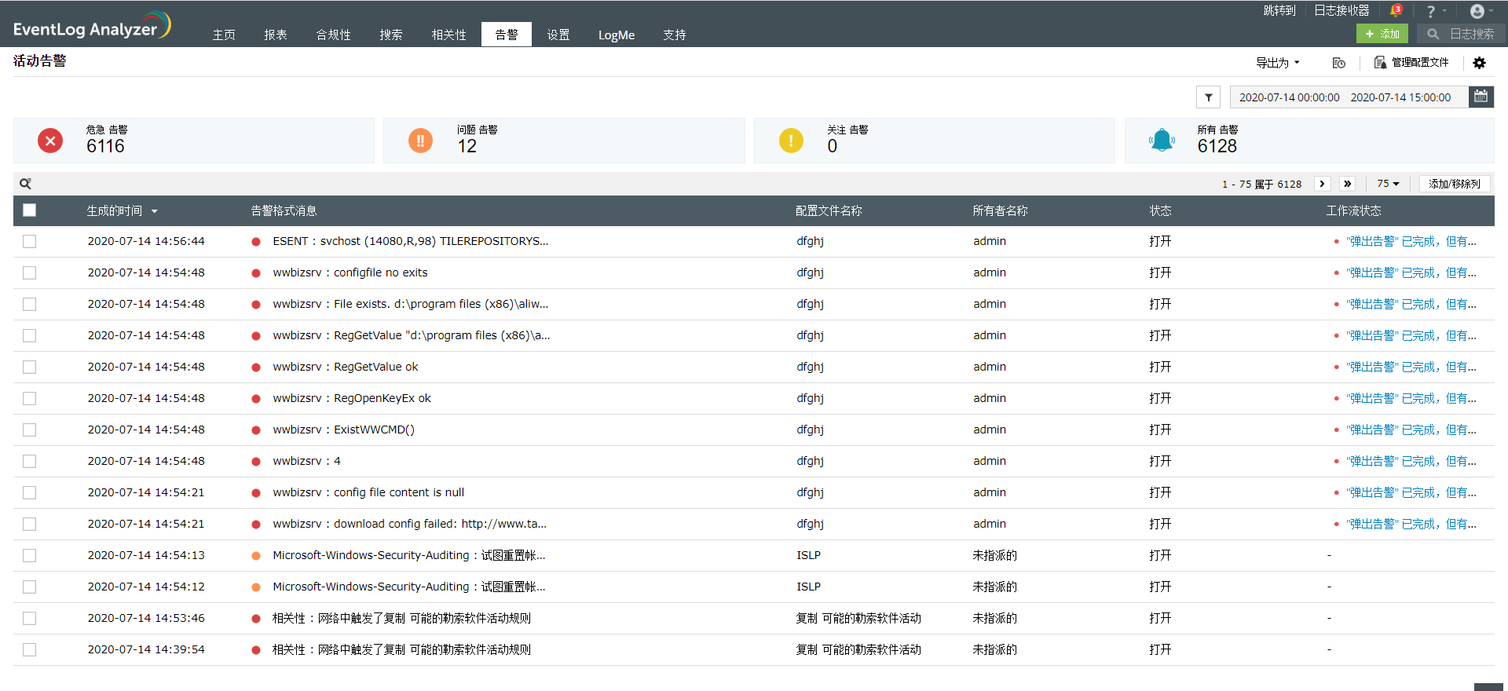Click the report view icon beside export
Image resolution: width=1508 pixels, height=691 pixels.
[1338, 63]
